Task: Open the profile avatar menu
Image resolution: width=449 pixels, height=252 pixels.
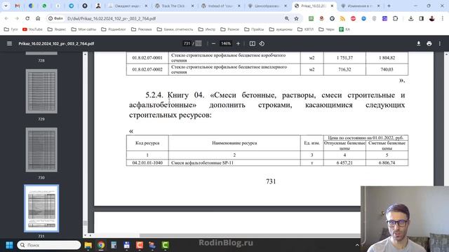Action: click(x=432, y=18)
